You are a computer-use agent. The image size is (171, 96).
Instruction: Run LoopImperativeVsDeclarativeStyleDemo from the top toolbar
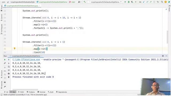point(125,2)
